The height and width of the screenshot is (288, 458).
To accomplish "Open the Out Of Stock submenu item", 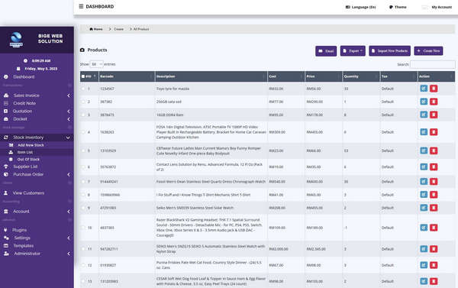I will pyautogui.click(x=28, y=160).
